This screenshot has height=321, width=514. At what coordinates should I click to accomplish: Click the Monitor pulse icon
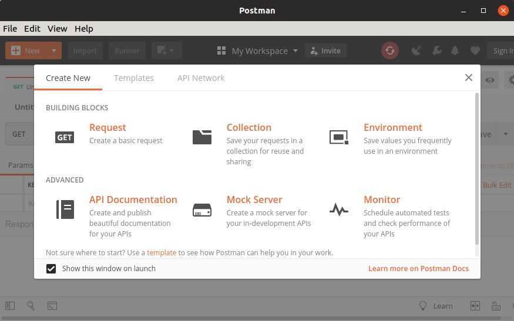point(338,210)
